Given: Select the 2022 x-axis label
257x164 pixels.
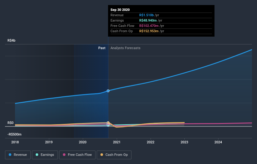Looking at the screenshot, I should tap(151, 142).
